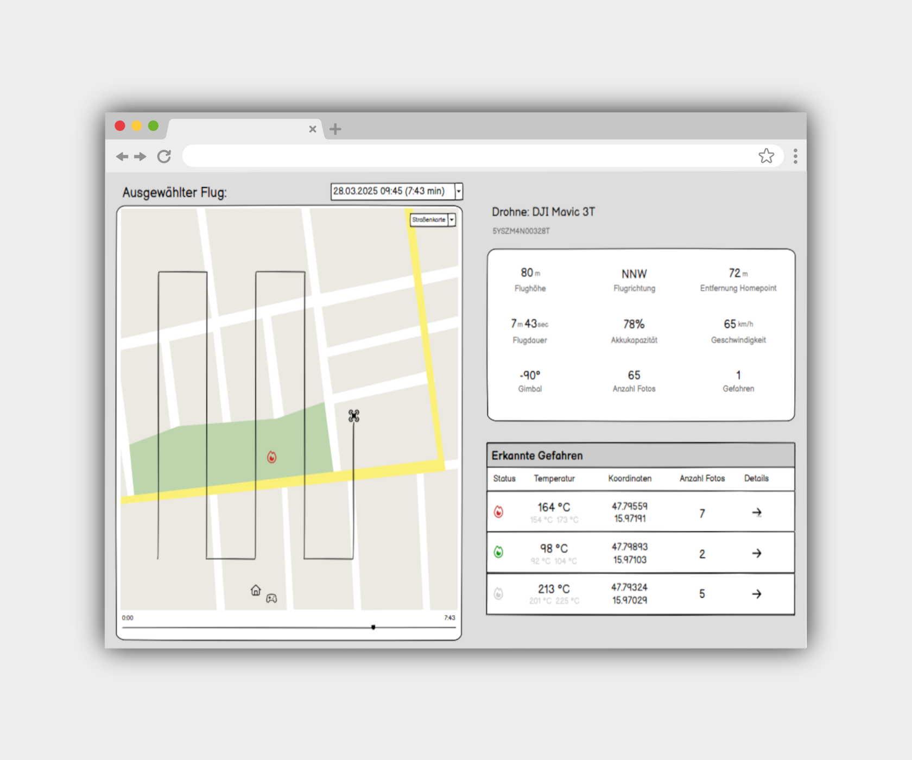Click the Details column header

pyautogui.click(x=756, y=478)
